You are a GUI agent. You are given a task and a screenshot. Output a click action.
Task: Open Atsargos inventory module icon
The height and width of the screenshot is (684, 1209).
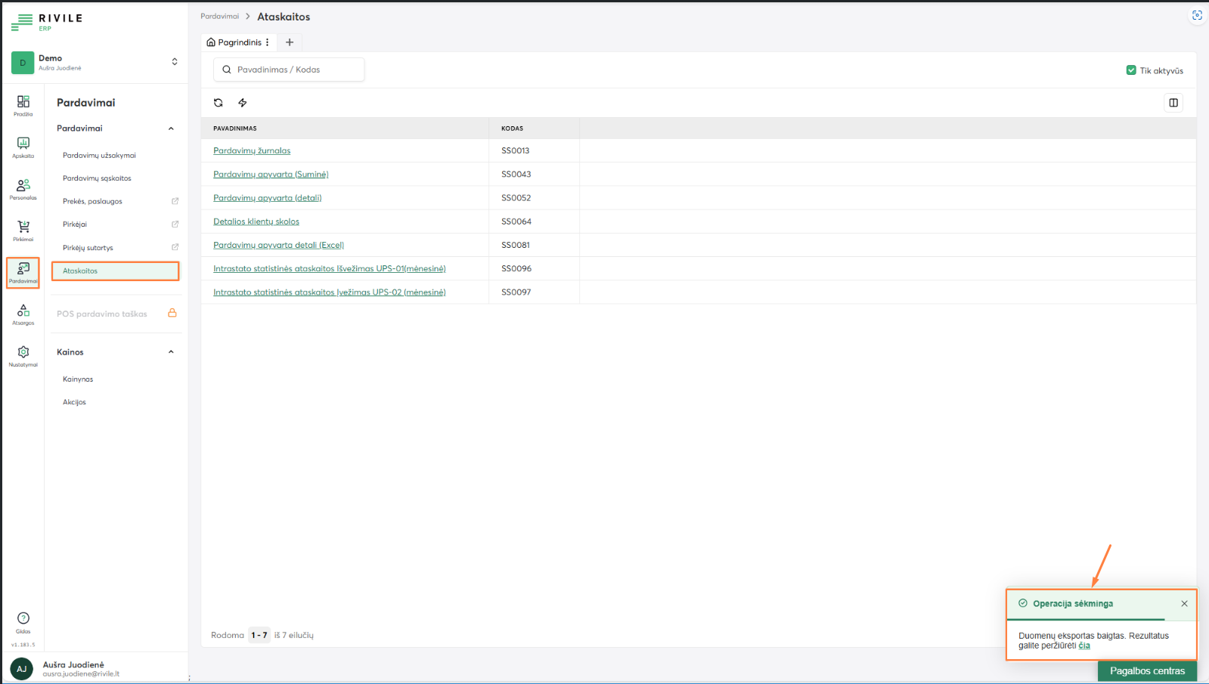point(23,314)
